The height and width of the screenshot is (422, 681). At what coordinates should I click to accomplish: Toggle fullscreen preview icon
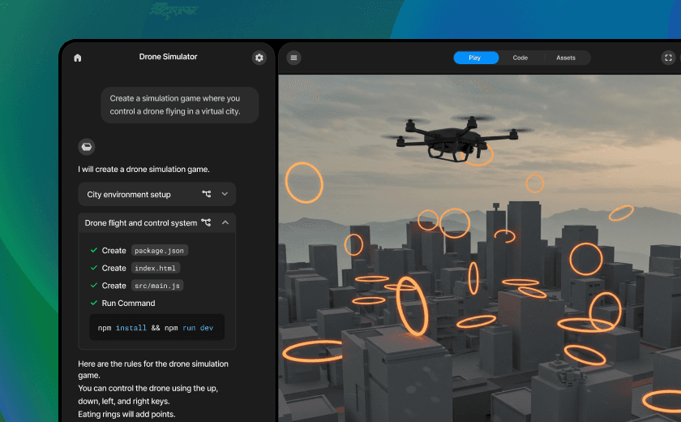(668, 58)
